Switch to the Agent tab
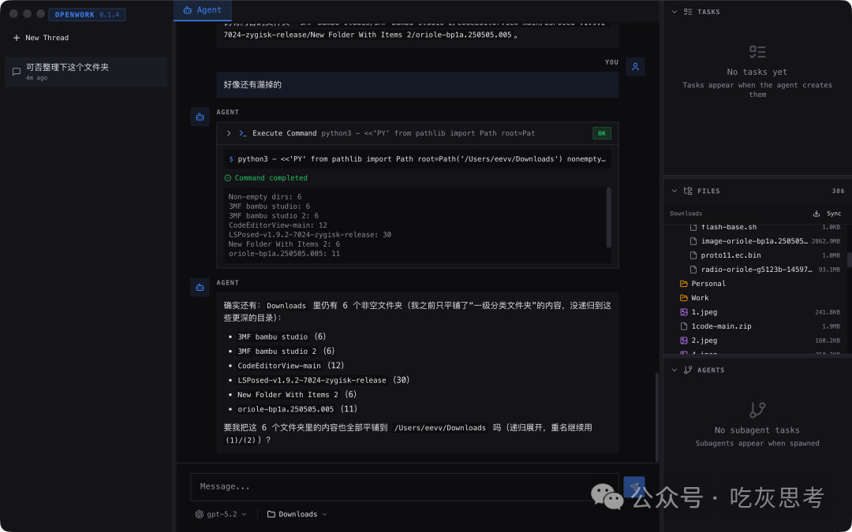The image size is (852, 532). (202, 9)
